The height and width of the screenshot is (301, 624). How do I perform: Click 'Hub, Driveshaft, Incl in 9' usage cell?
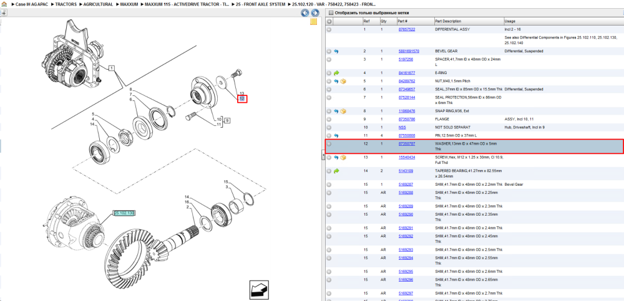[x=524, y=128]
